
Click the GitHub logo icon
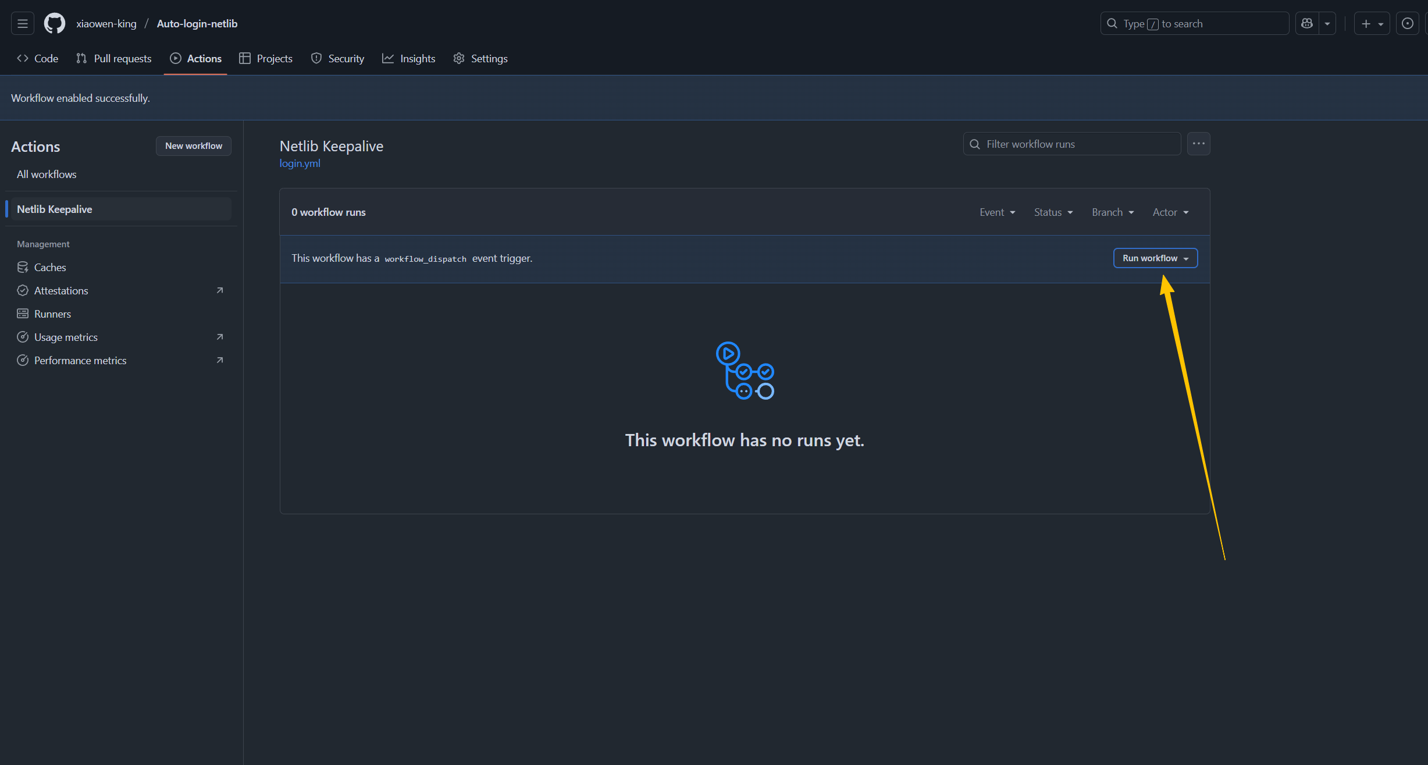tap(55, 24)
